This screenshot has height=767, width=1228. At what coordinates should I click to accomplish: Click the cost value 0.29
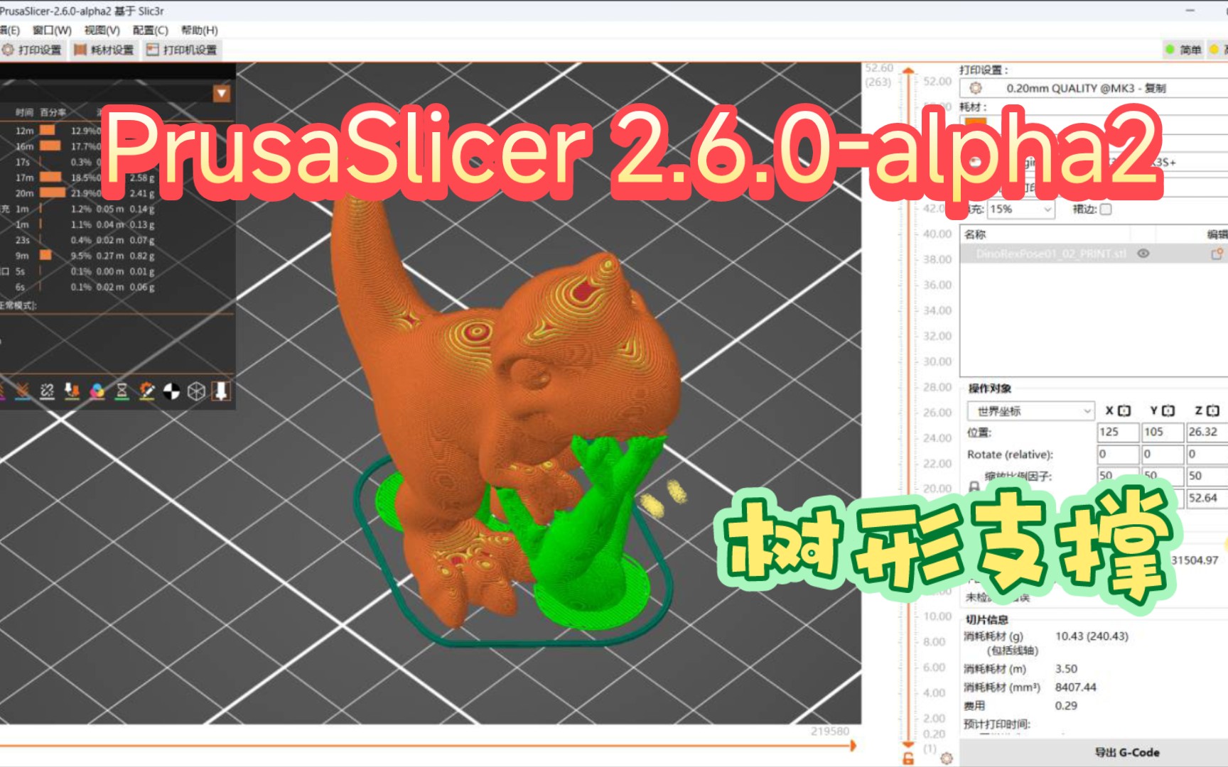point(1066,706)
